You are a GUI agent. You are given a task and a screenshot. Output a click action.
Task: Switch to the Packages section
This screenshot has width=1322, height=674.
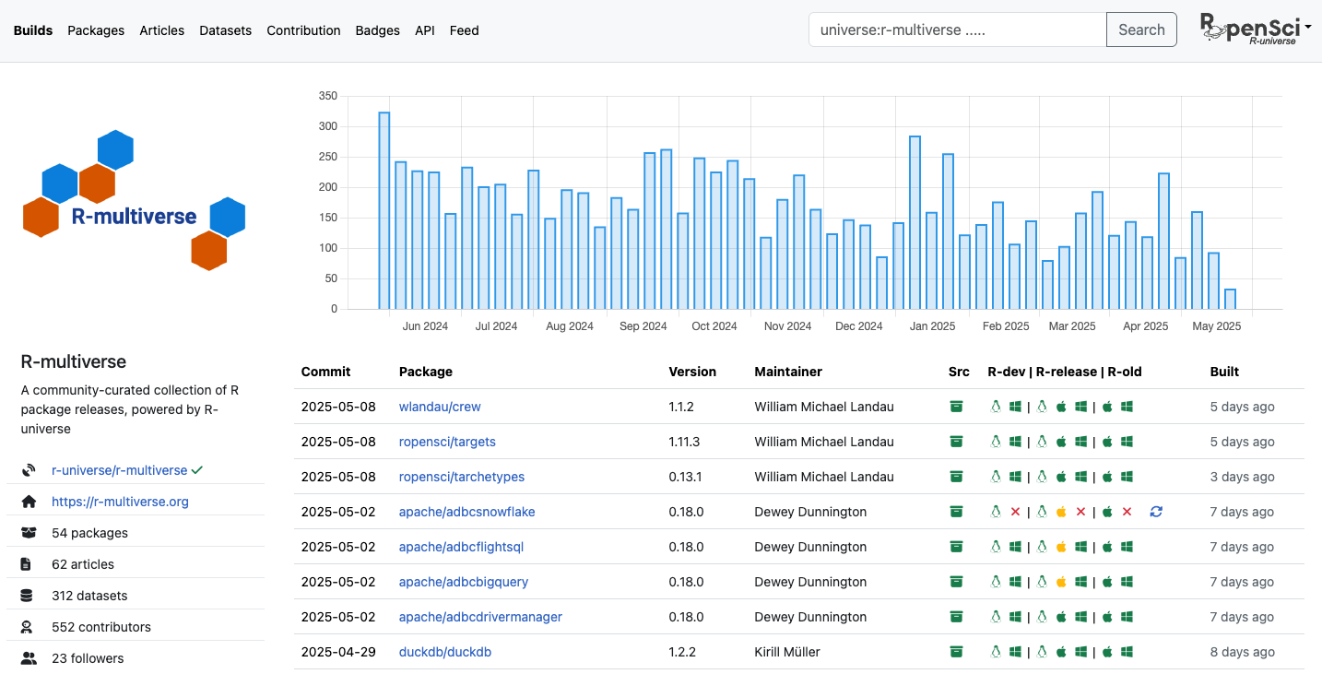95,30
